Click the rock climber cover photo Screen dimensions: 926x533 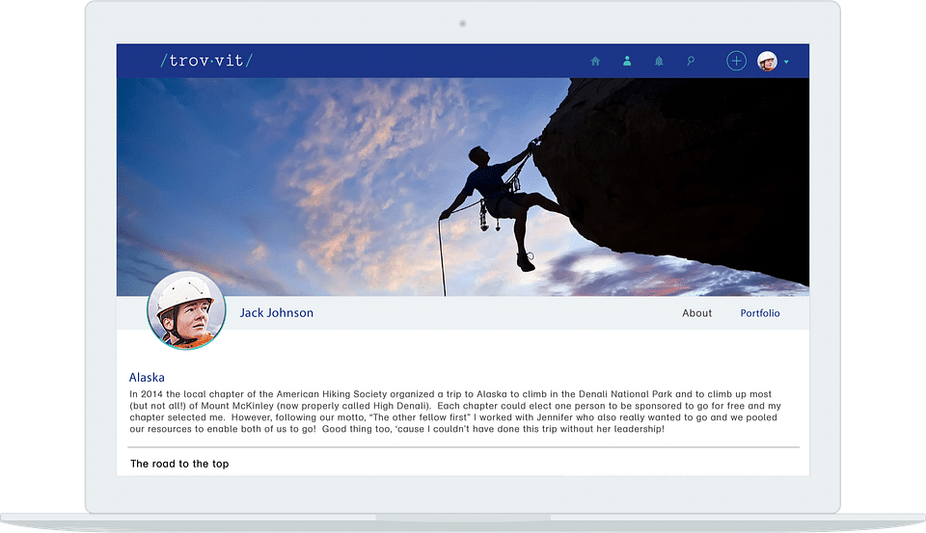pos(462,187)
